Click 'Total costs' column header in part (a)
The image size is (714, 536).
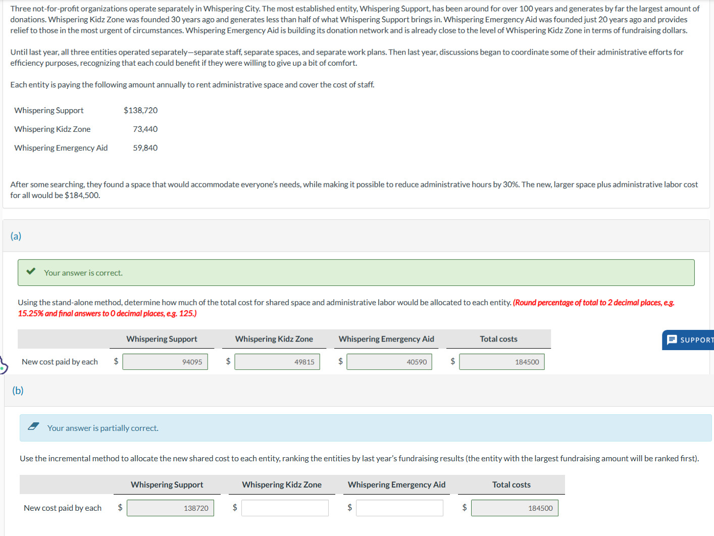point(498,339)
